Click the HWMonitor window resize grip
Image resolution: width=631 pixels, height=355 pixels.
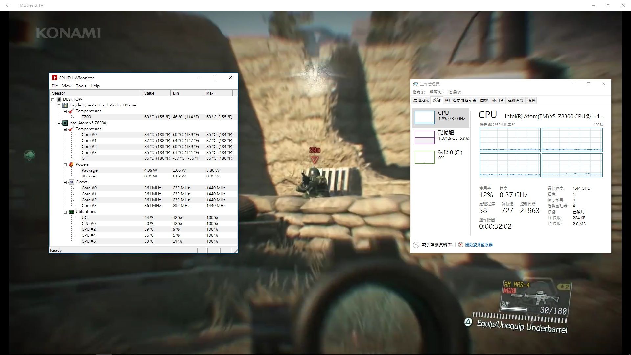point(235,251)
